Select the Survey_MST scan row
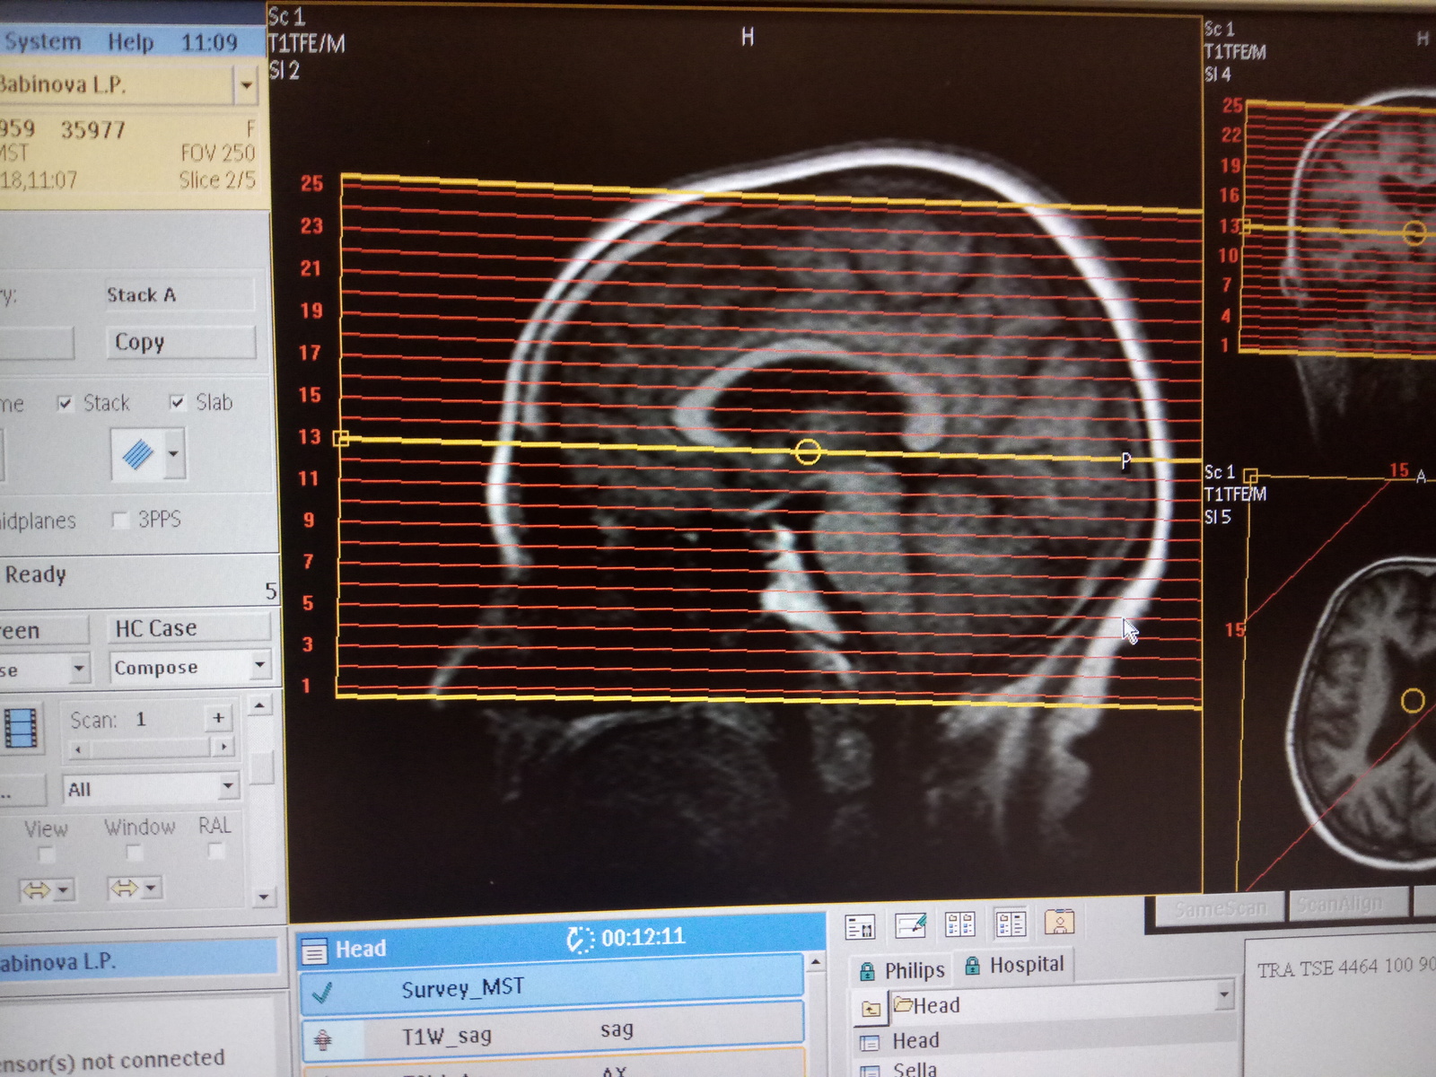Viewport: 1436px width, 1077px height. click(x=552, y=989)
